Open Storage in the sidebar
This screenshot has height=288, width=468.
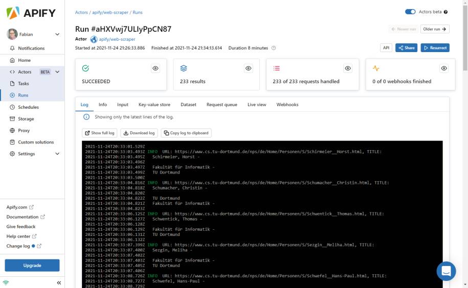pyautogui.click(x=26, y=119)
